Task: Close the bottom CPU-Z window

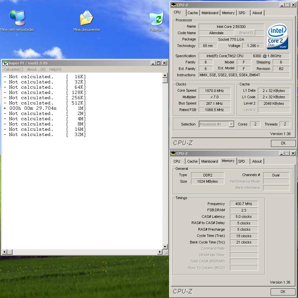Action: click(293, 153)
